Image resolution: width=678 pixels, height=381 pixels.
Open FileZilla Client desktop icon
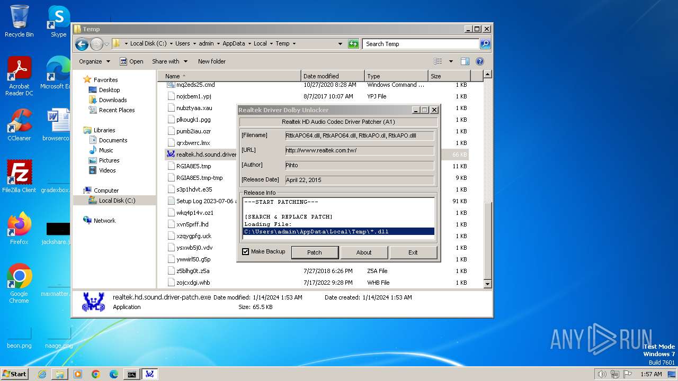(x=19, y=176)
